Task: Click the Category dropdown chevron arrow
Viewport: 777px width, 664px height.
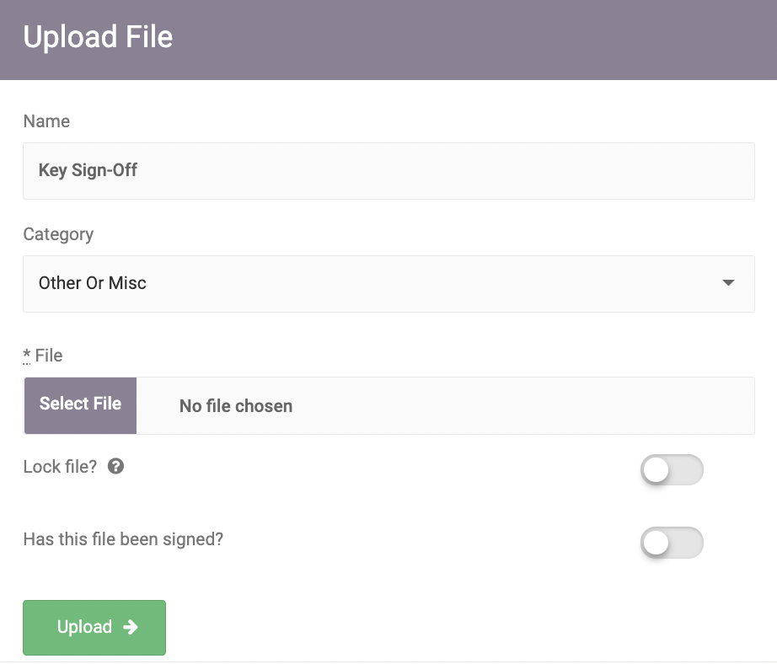Action: pyautogui.click(x=727, y=283)
